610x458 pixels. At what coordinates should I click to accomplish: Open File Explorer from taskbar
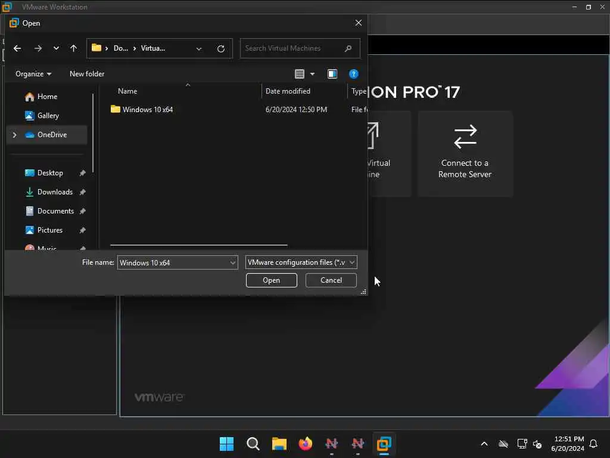[x=279, y=444]
